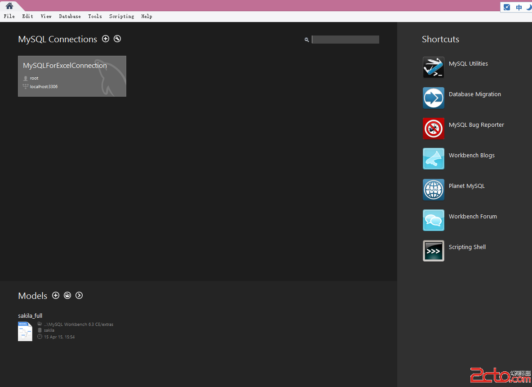The height and width of the screenshot is (387, 532).
Task: Open the Scripting menu
Action: point(121,16)
